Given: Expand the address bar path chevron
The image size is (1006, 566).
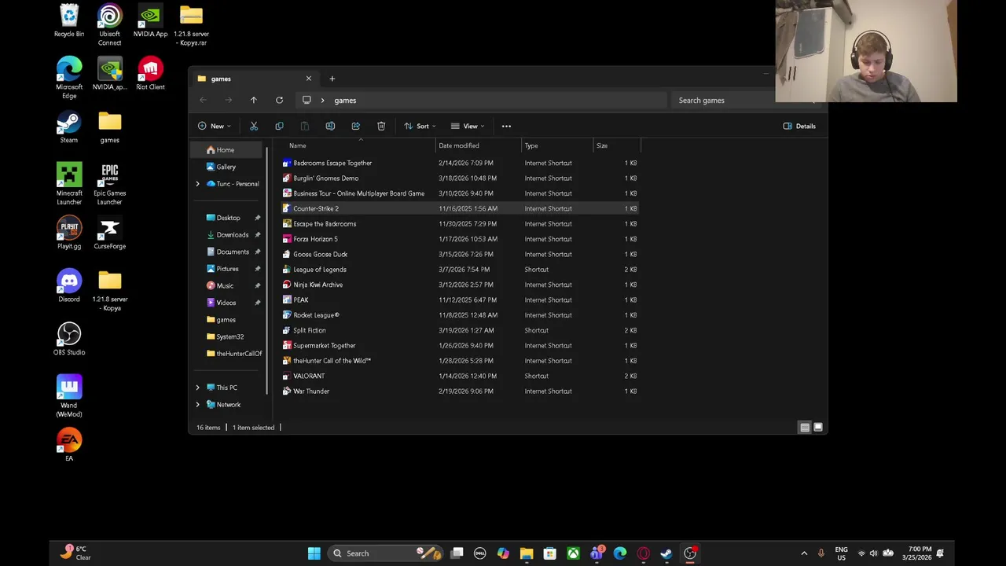Looking at the screenshot, I should [x=322, y=100].
